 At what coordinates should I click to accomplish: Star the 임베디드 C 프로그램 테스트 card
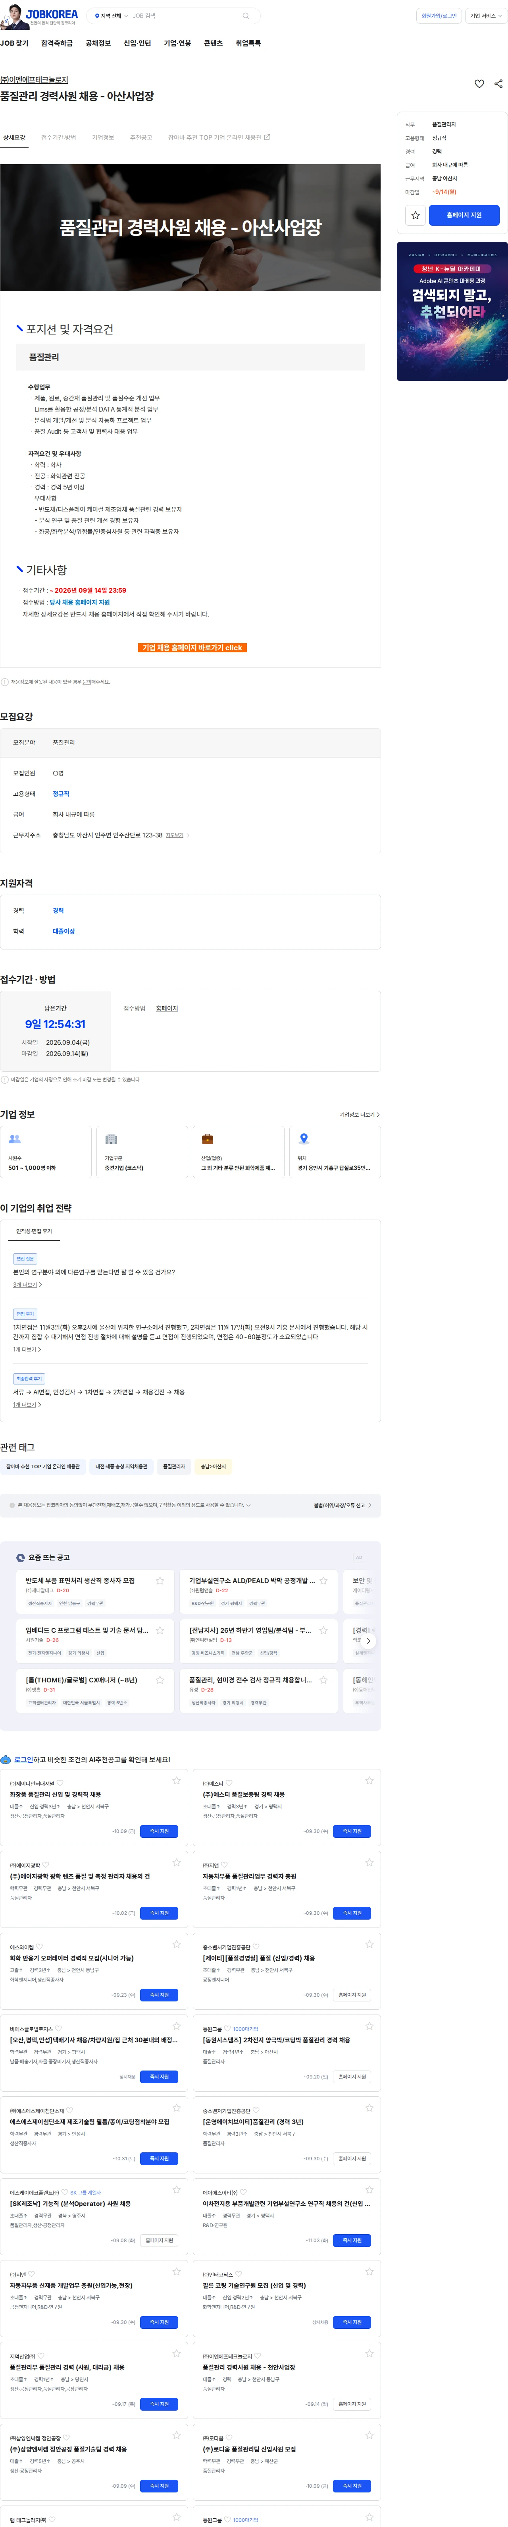point(160,1630)
